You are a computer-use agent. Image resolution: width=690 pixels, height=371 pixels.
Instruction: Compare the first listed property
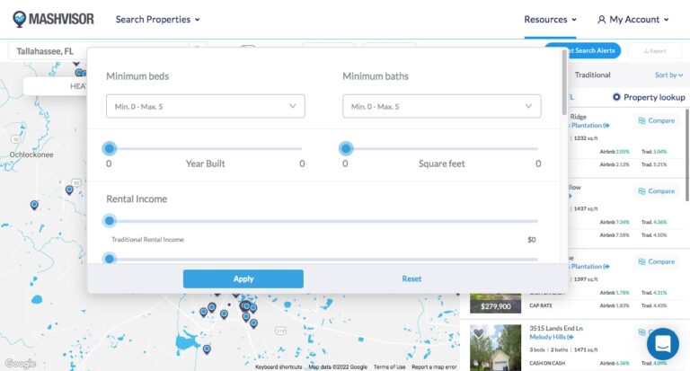[656, 120]
